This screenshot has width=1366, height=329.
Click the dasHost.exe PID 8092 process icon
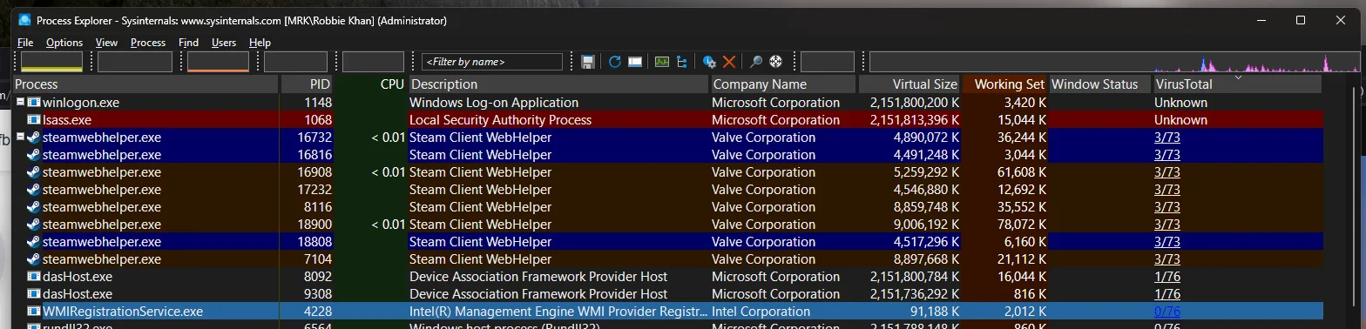(x=33, y=277)
